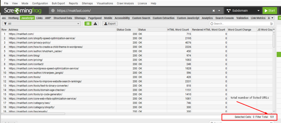This screenshot has height=123, width=281.
Task: Open the Mode menu
Action: [x=25, y=3]
